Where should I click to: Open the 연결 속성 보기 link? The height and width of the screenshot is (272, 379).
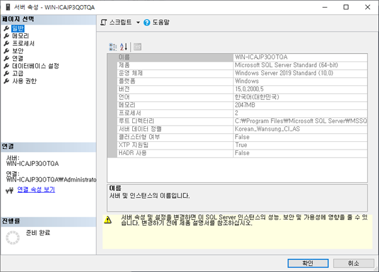click(x=37, y=190)
